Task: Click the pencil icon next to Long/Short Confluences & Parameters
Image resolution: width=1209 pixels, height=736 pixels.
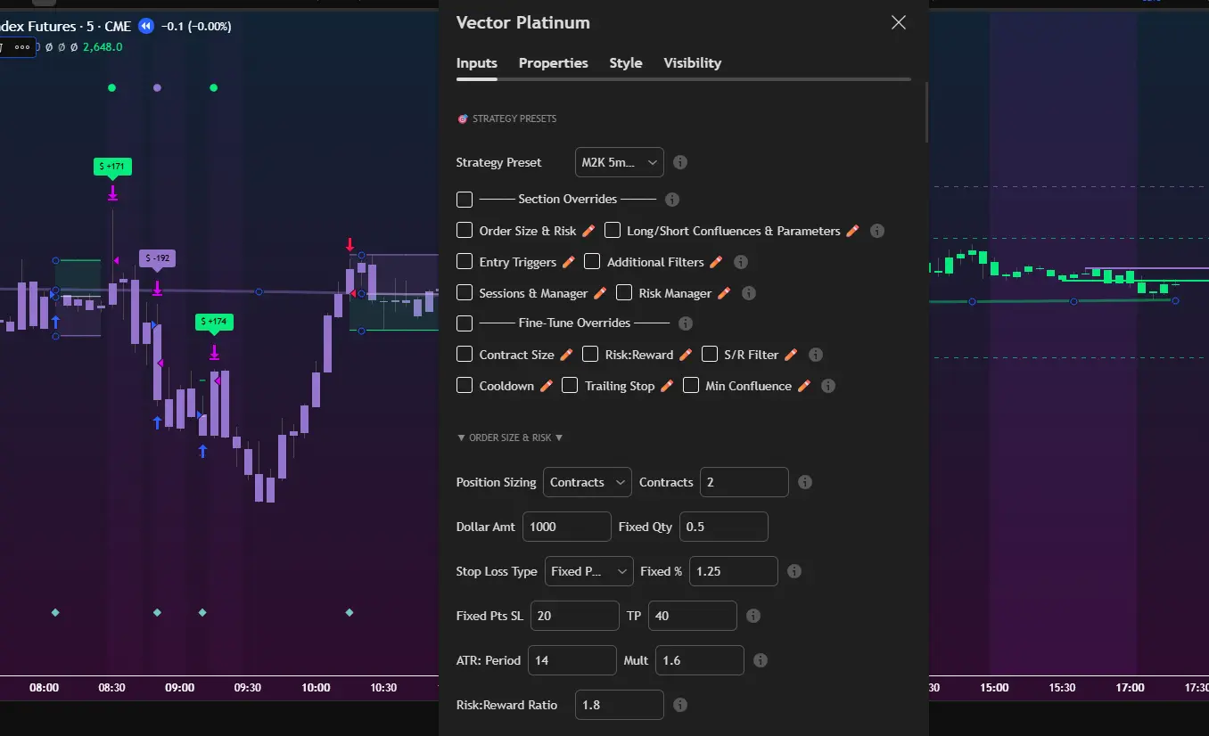Action: pos(852,230)
